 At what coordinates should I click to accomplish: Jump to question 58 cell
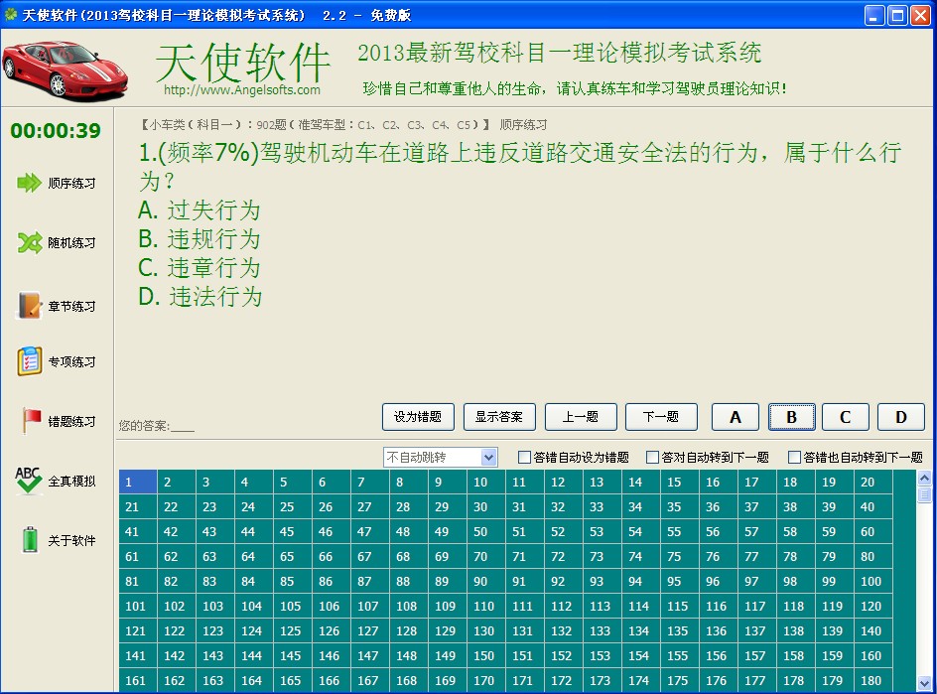pos(796,531)
